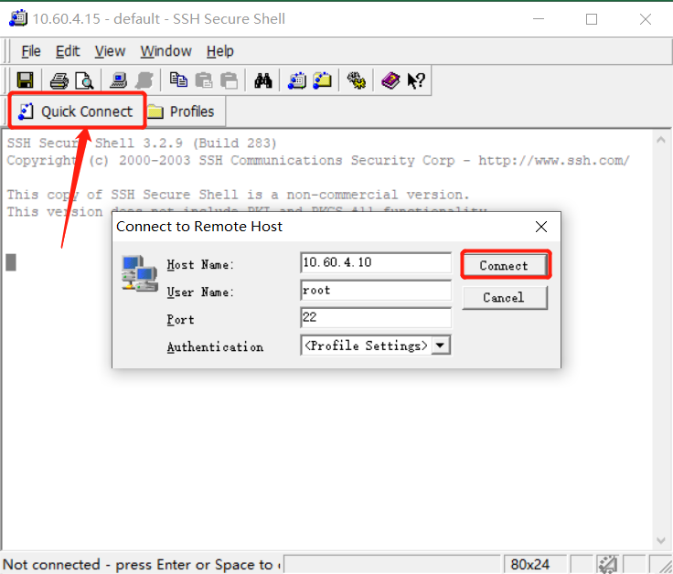Open Print Preview from the toolbar
Screen dimensions: 673x574
pos(84,80)
